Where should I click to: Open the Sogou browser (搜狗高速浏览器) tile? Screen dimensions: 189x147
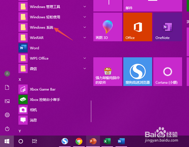pyautogui.click(x=138, y=72)
